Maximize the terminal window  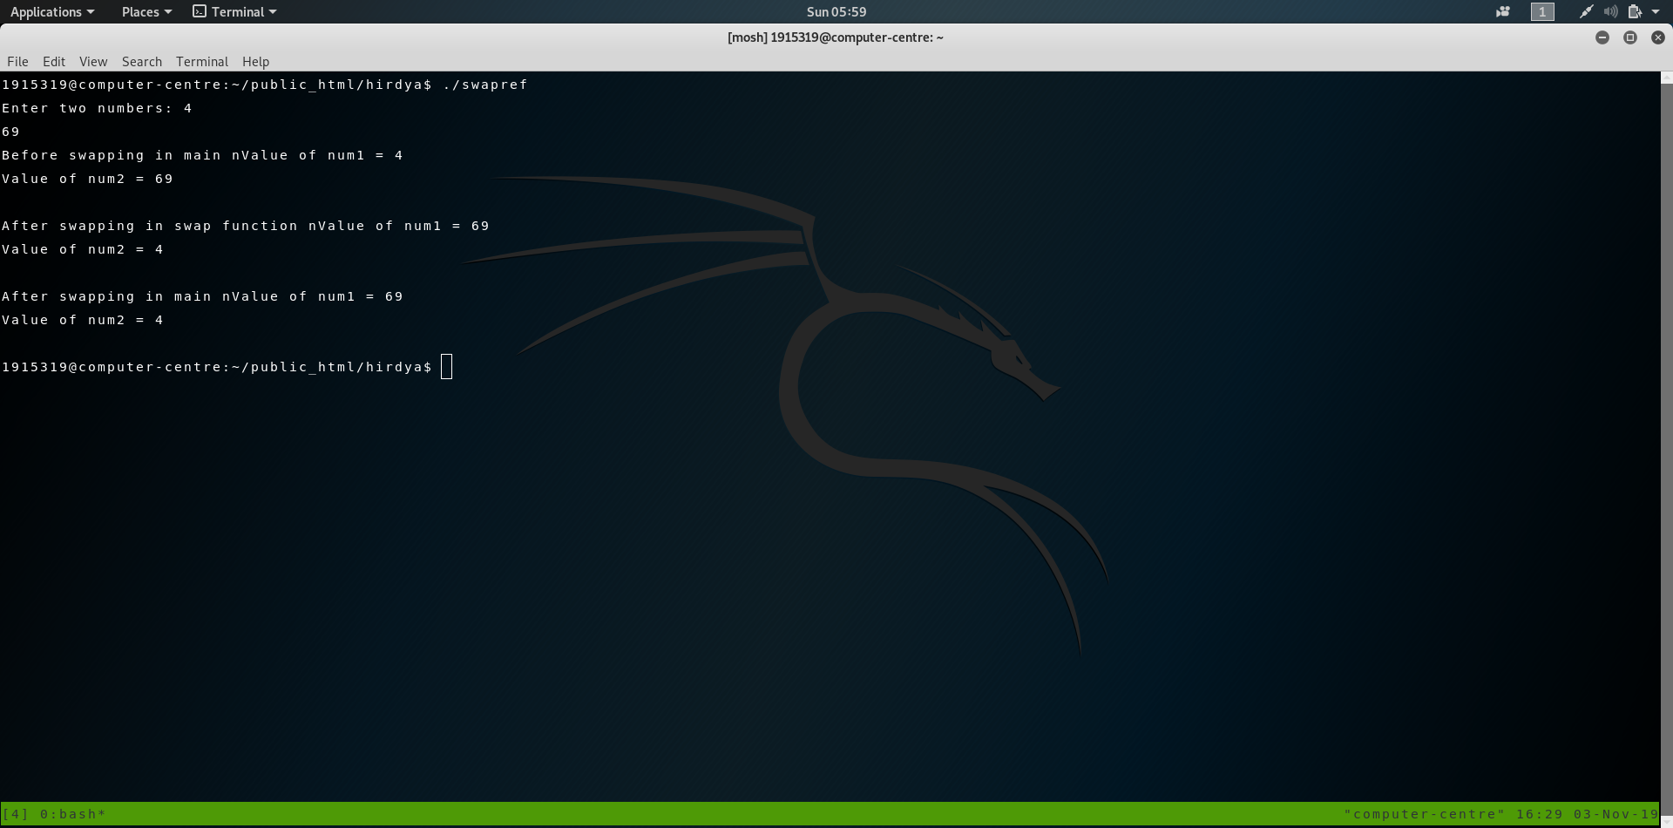pos(1630,37)
